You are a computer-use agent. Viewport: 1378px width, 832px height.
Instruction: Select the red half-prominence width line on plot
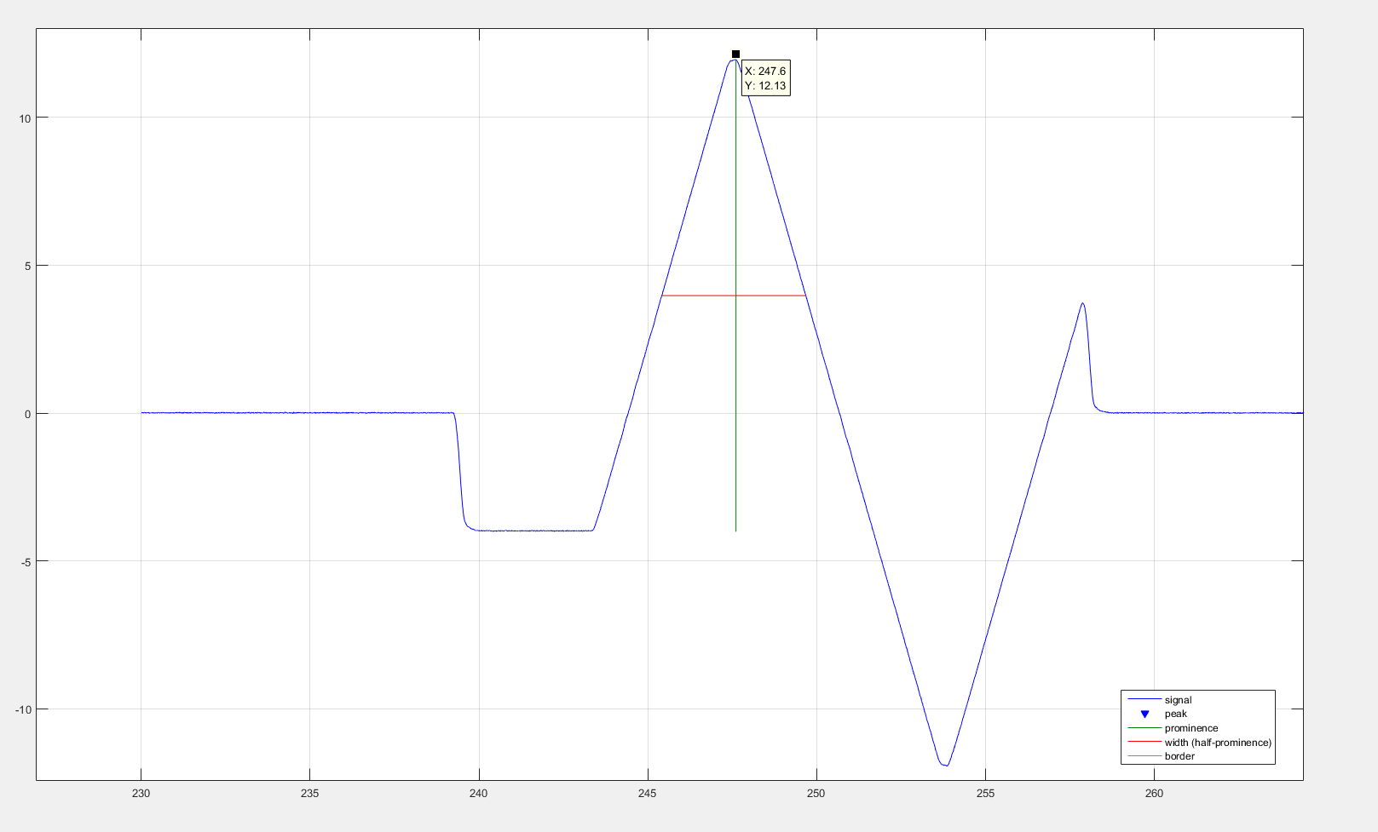tap(699, 296)
